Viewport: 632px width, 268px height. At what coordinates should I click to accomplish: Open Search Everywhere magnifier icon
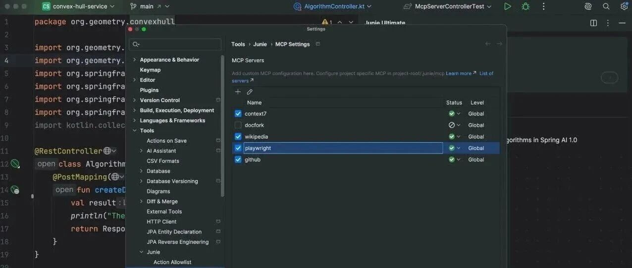606,6
